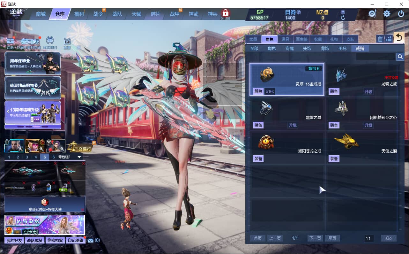
Task: Click 下一页 next page button
Action: pos(315,238)
